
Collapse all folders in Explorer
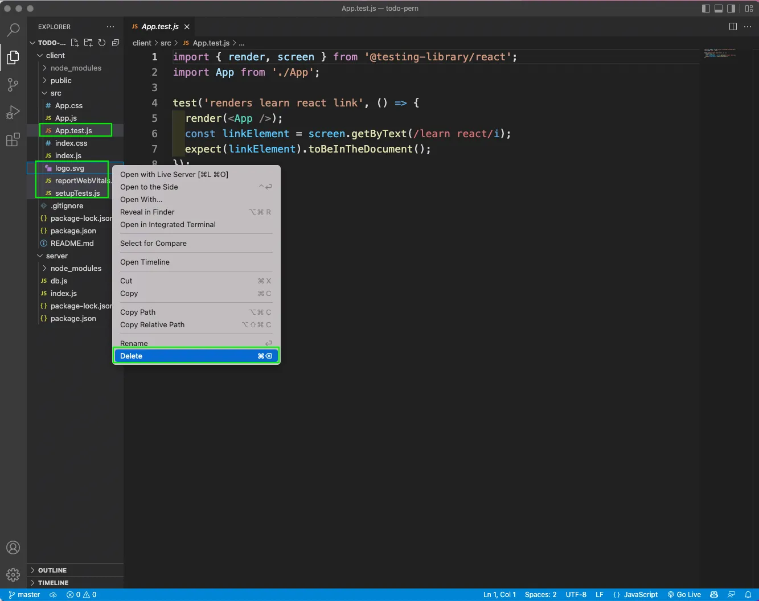[x=116, y=43]
